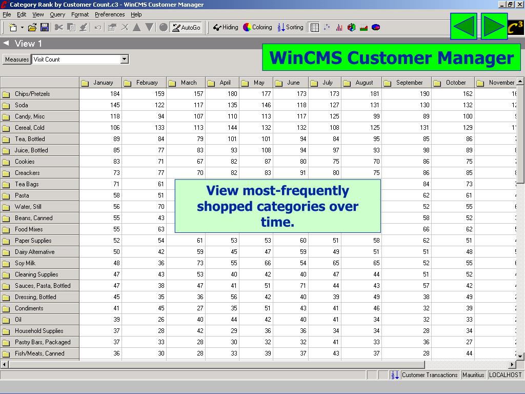
Task: Click the vertical scrollbar up arrow
Action: click(520, 81)
